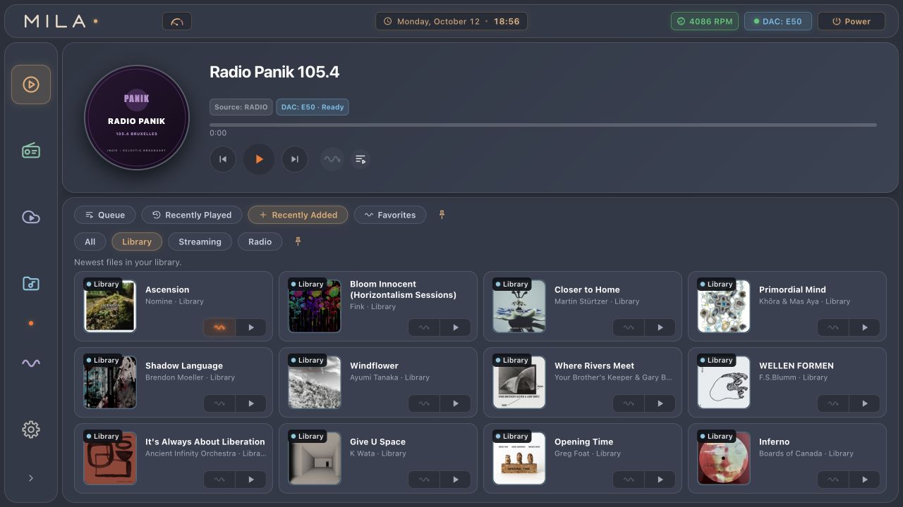Viewport: 903px width, 507px height.
Task: Open the playlist queue icon in player controls
Action: (360, 159)
